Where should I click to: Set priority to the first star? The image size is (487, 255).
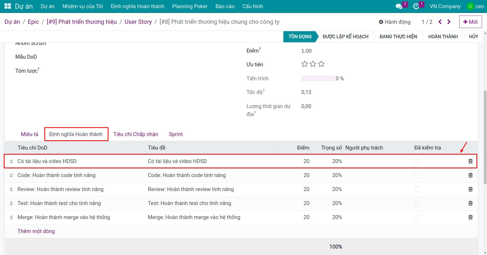305,64
